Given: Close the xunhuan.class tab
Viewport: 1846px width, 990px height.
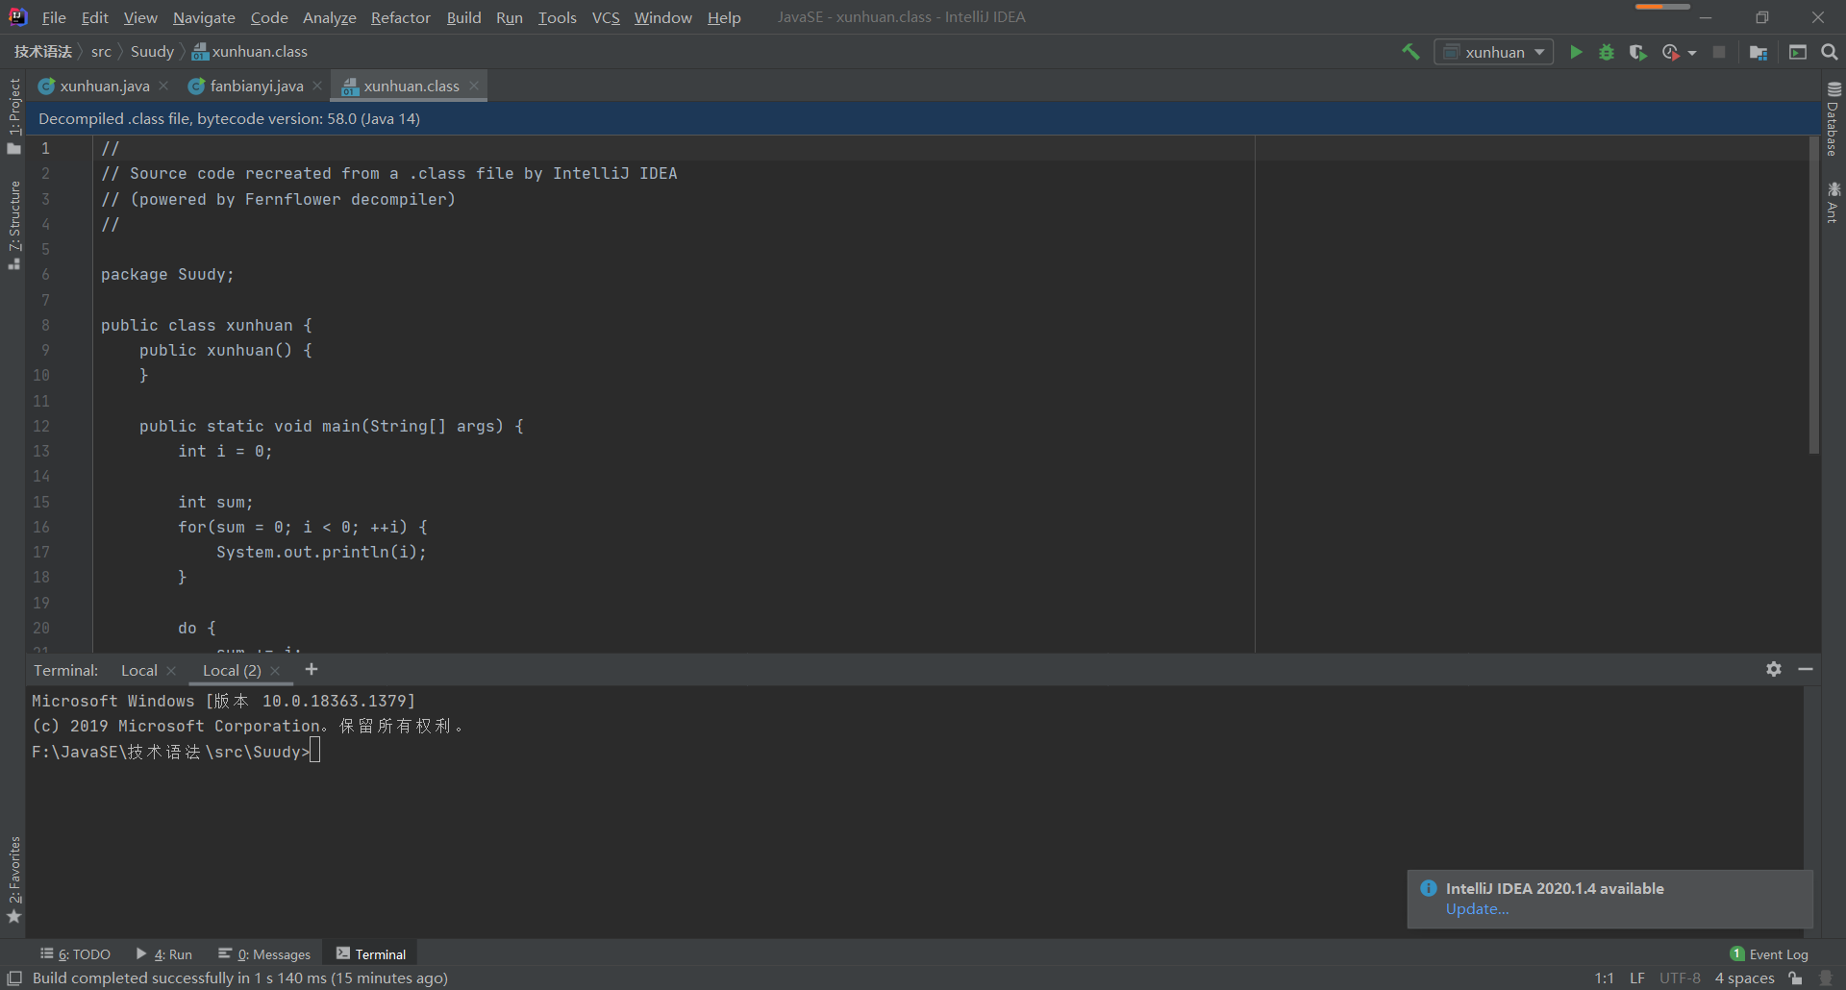Looking at the screenshot, I should [474, 86].
